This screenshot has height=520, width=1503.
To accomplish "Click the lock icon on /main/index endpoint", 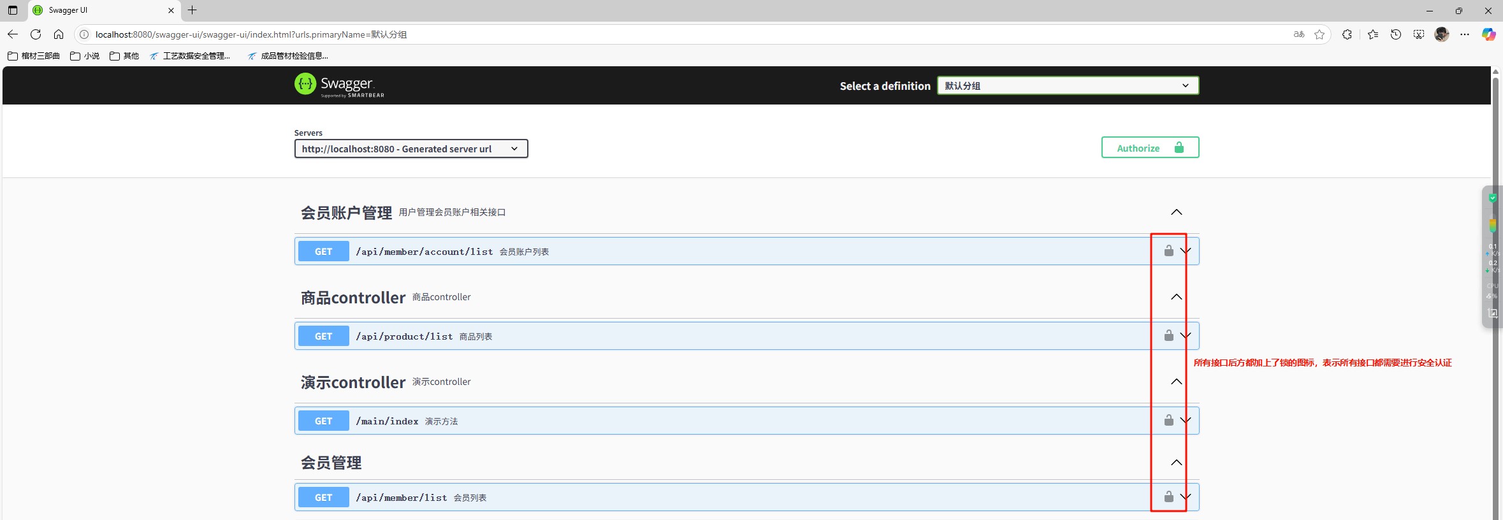I will click(1168, 420).
